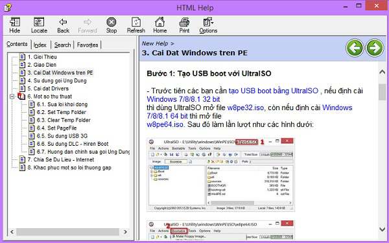This screenshot has height=243, width=389.
Task: Click page icon beside 7. Chia Se Du Lieu
Action: pyautogui.click(x=22, y=159)
